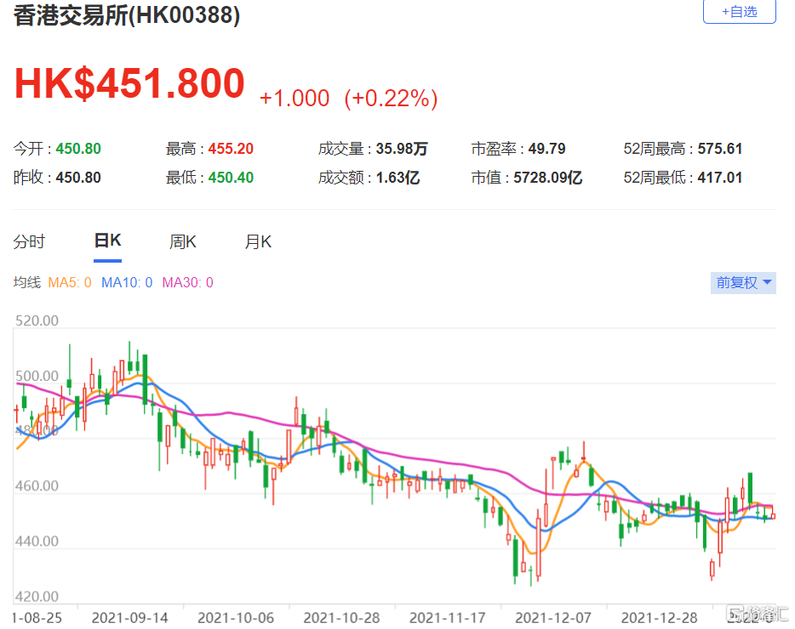Click the 2021-11-17 date axis label
795x629 pixels.
pos(448,618)
